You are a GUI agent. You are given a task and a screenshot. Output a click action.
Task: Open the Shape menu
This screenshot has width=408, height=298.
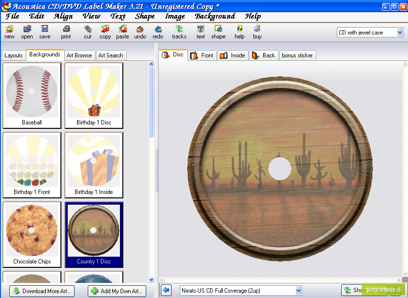pos(145,16)
